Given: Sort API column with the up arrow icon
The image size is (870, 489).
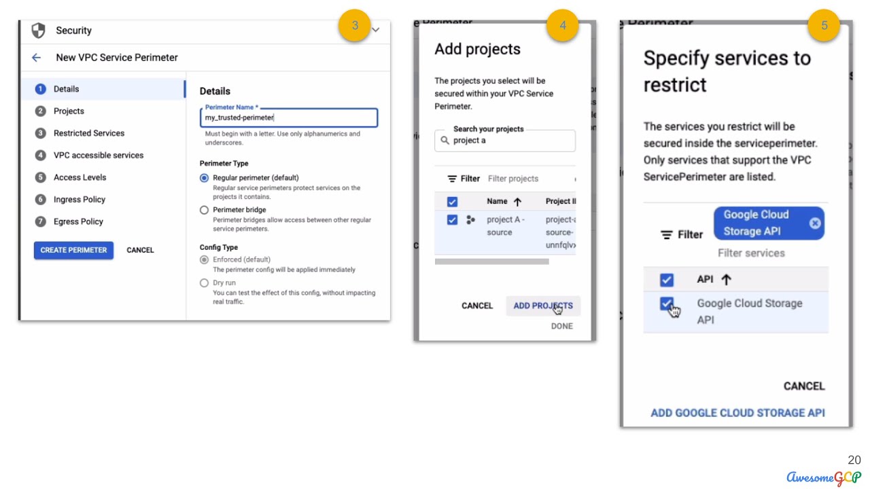Looking at the screenshot, I should pos(726,280).
